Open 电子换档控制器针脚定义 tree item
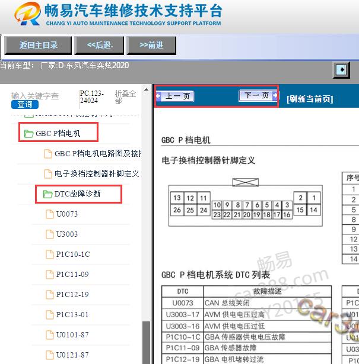 click(x=97, y=173)
